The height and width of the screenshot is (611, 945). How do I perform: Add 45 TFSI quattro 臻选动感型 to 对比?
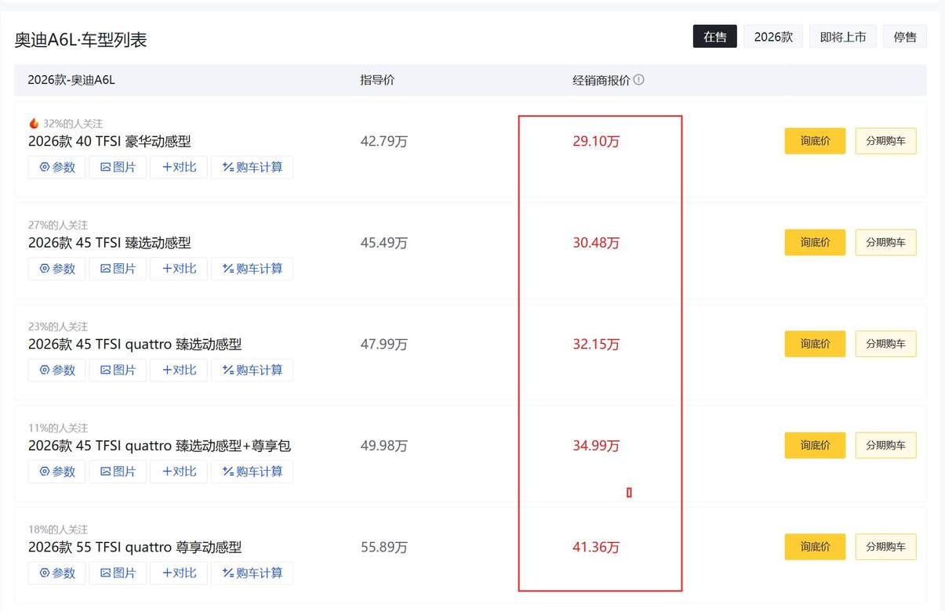click(x=179, y=370)
